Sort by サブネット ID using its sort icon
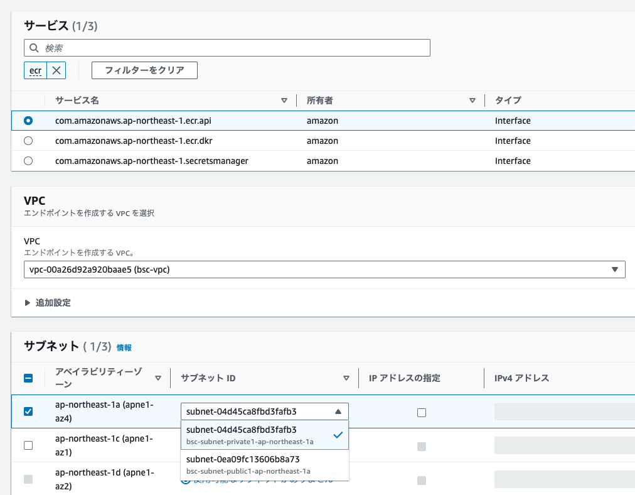The width and height of the screenshot is (635, 495). coord(346,378)
